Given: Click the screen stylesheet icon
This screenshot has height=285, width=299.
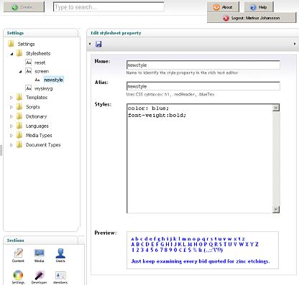Looking at the screenshot, I should pyautogui.click(x=29, y=71).
